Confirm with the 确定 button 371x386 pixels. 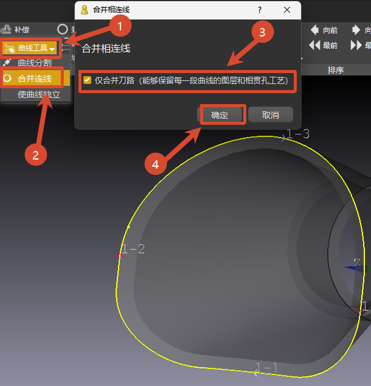tap(220, 114)
